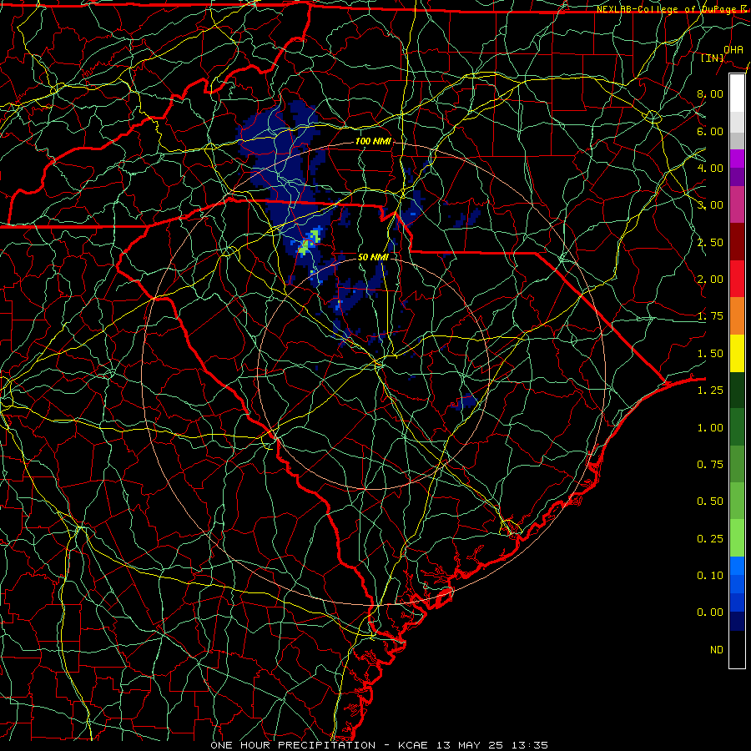751x751 pixels.
Task: Click the white 8.00 inch legend color
Action: pos(737,93)
